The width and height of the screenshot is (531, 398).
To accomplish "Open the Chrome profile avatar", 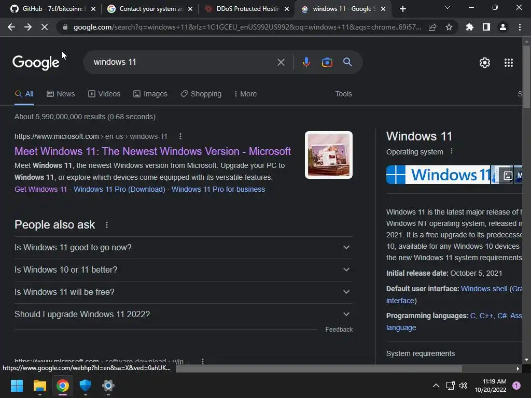I will pos(502,27).
